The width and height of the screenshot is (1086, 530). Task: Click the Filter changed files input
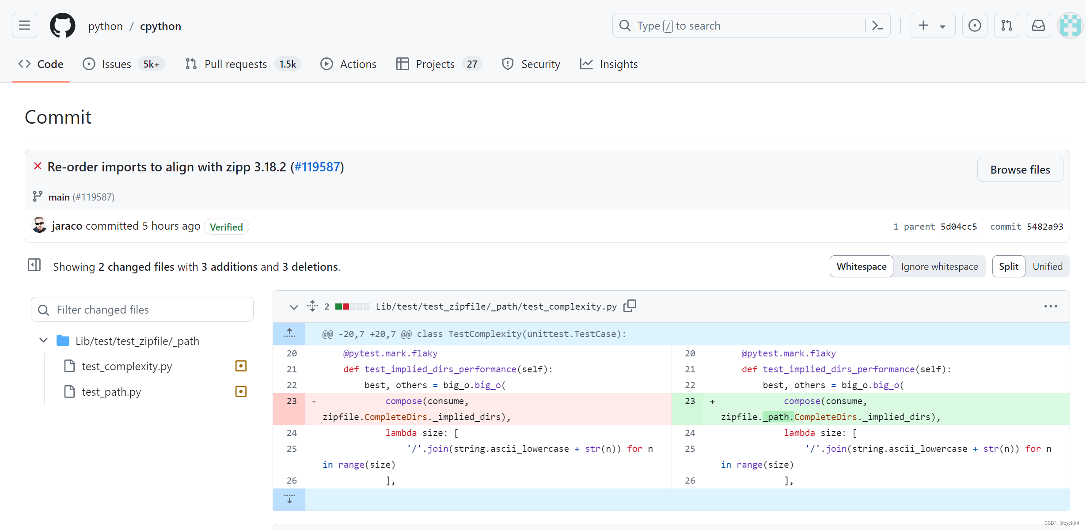(x=142, y=309)
